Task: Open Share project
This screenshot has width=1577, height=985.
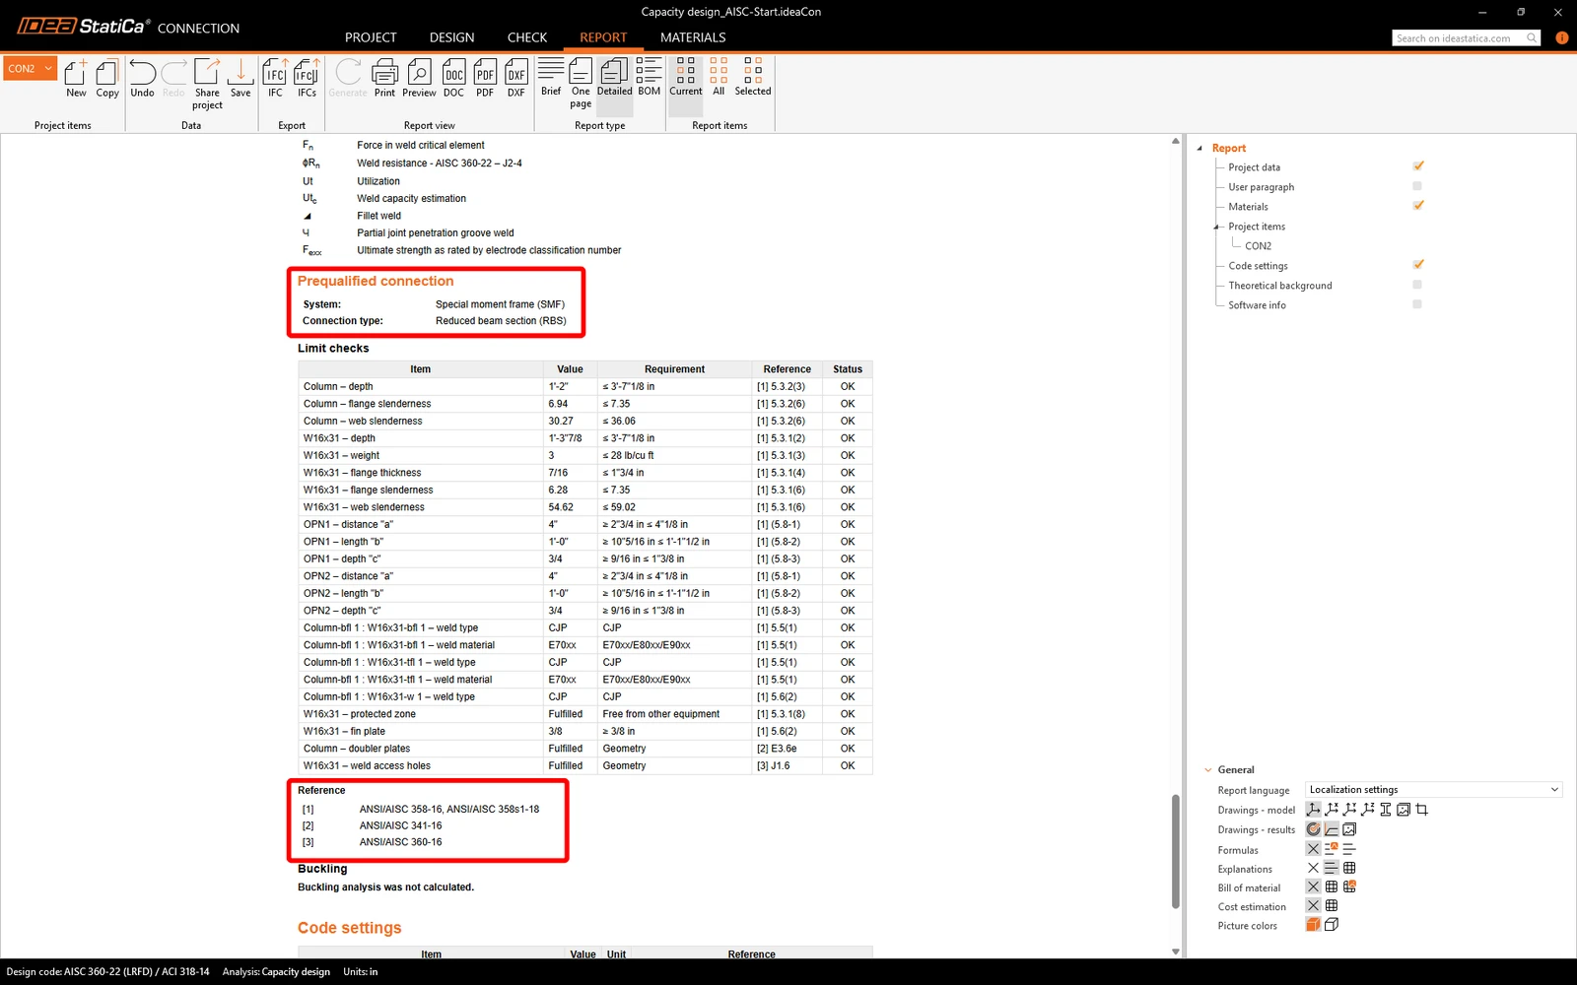Action: 207,84
